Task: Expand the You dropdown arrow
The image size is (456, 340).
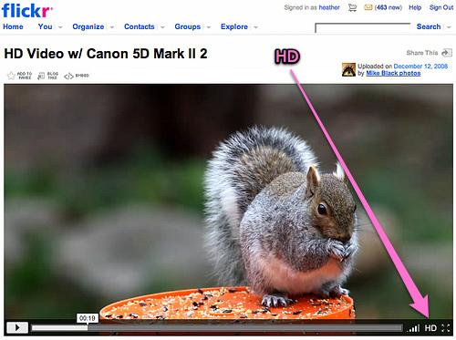Action: (x=60, y=27)
